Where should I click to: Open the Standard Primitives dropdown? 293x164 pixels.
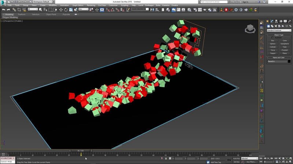[278, 30]
